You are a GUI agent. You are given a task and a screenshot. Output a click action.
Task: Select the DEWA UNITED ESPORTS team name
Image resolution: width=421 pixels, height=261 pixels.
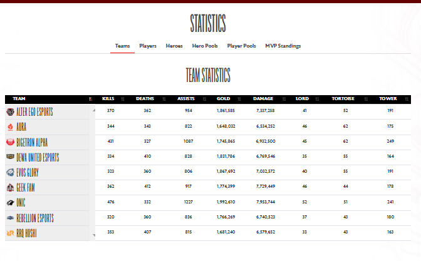coord(38,158)
